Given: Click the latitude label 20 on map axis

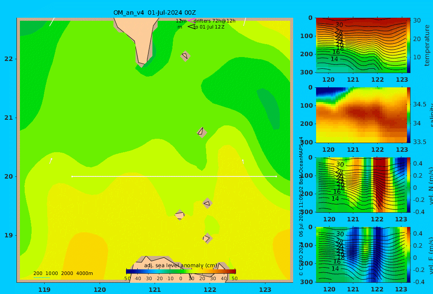Looking at the screenshot, I should (9, 176).
